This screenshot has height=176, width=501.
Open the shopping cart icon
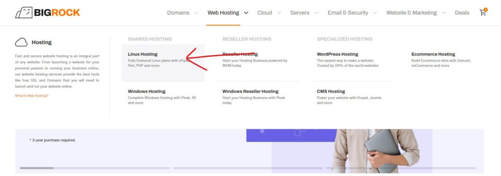click(483, 12)
